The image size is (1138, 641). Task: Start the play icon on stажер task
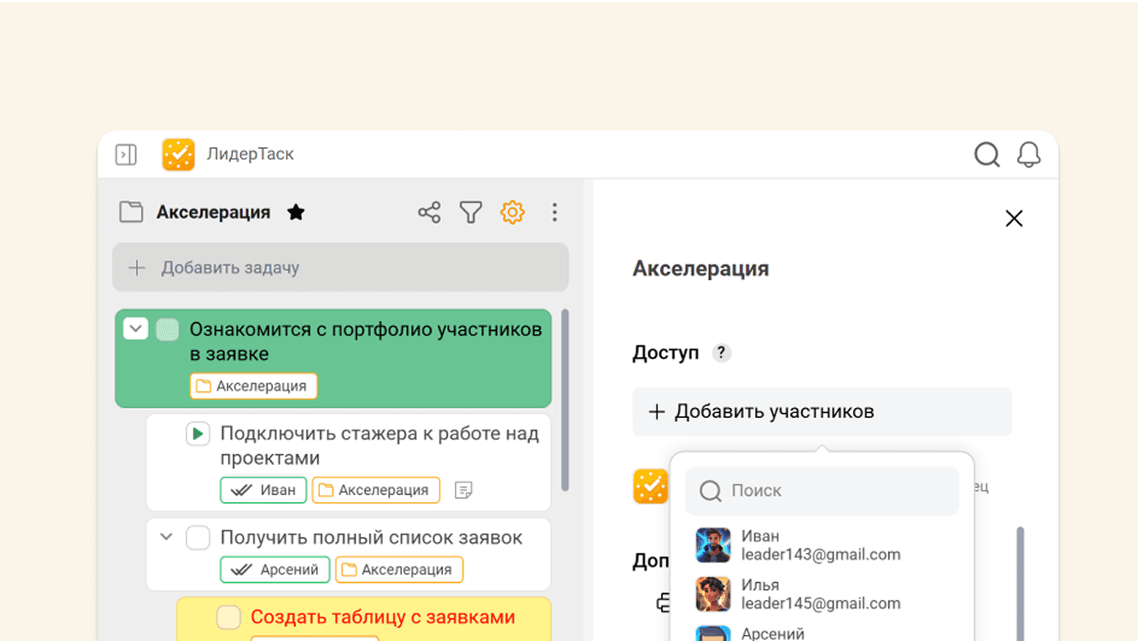197,434
